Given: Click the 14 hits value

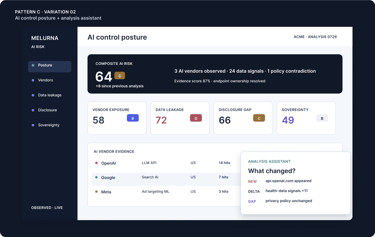Looking at the screenshot, I should [x=224, y=163].
